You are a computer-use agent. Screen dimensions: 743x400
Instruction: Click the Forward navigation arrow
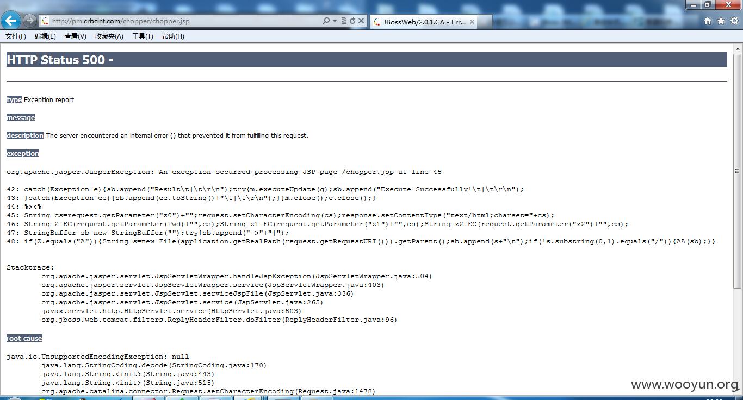tap(29, 21)
